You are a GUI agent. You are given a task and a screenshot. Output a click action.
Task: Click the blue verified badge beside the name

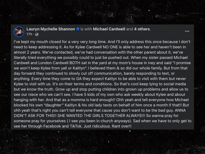(x=77, y=29)
